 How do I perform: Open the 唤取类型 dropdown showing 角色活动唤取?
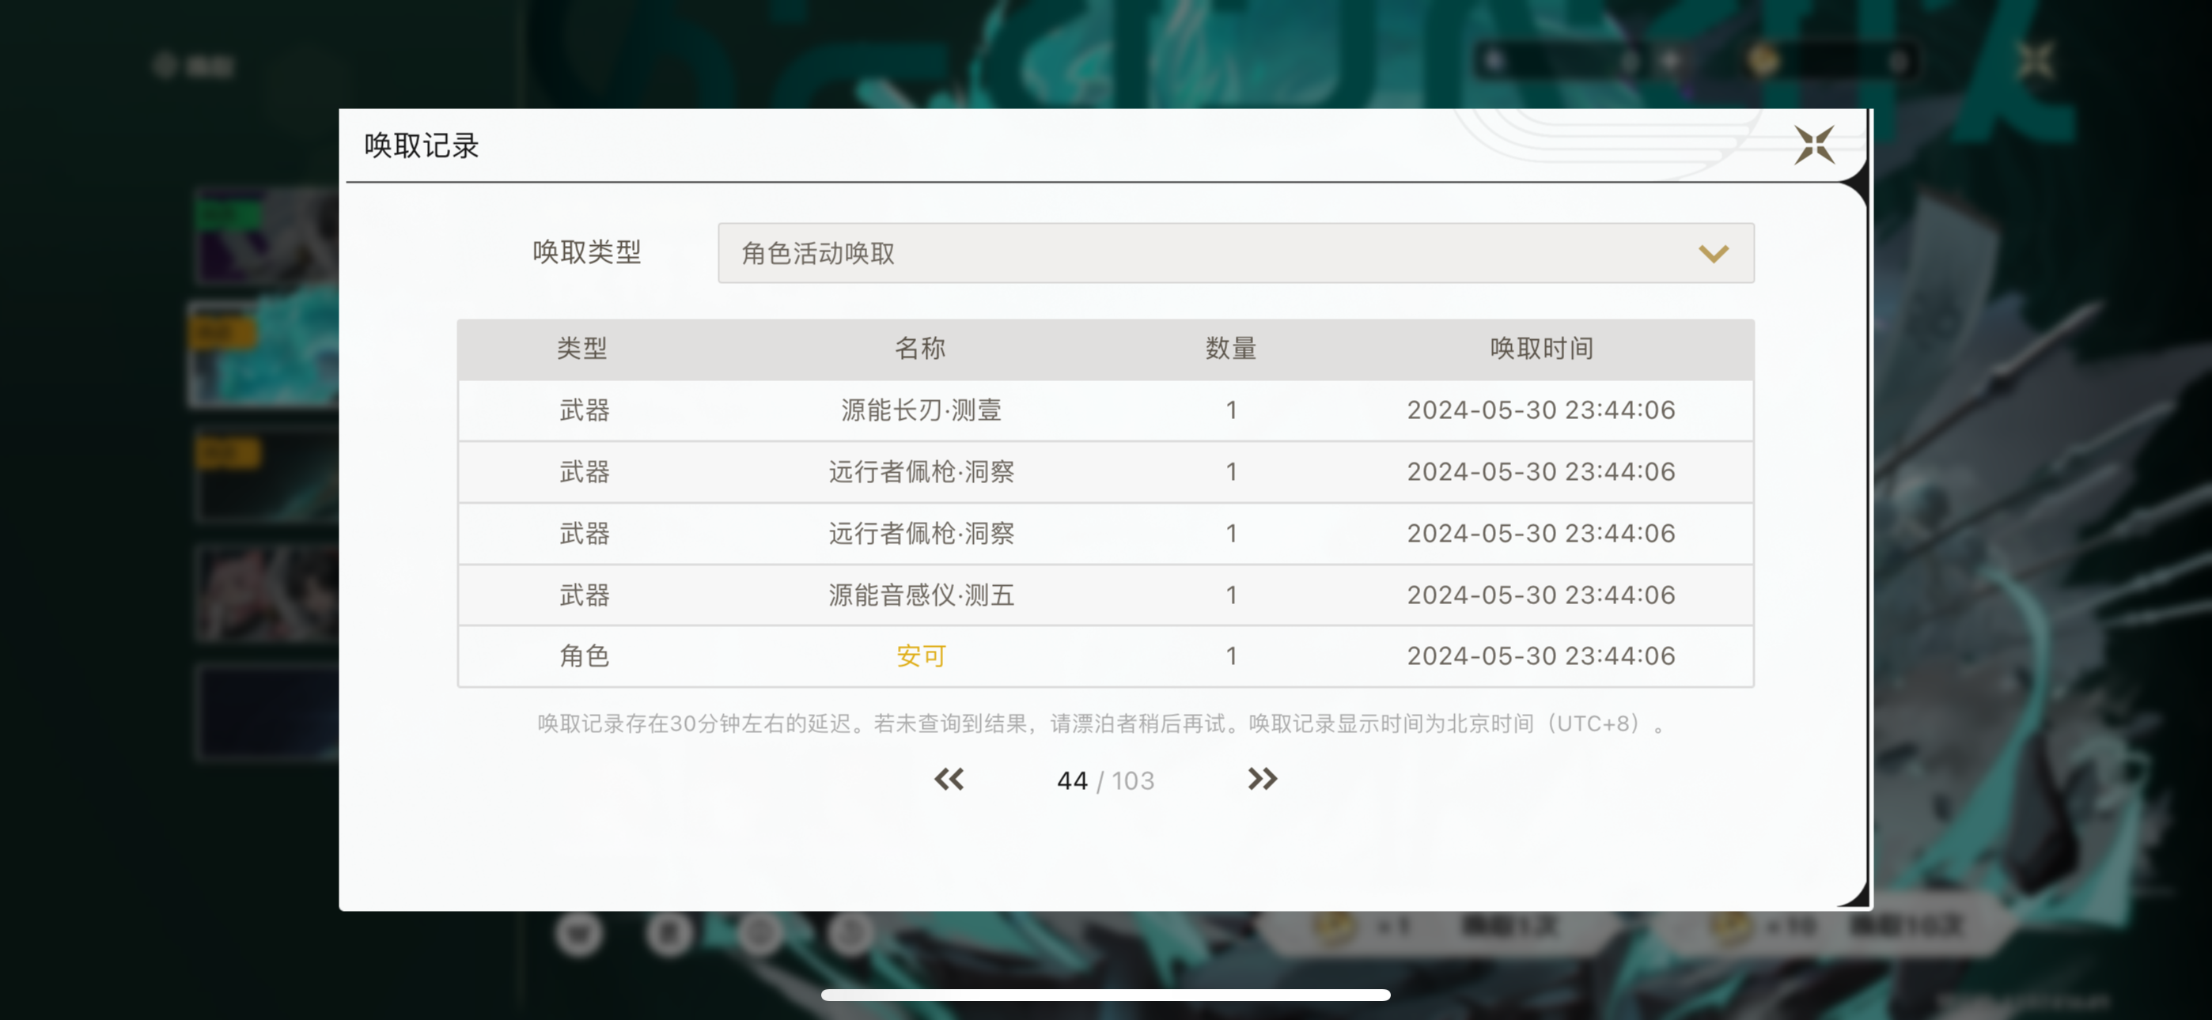(1235, 253)
